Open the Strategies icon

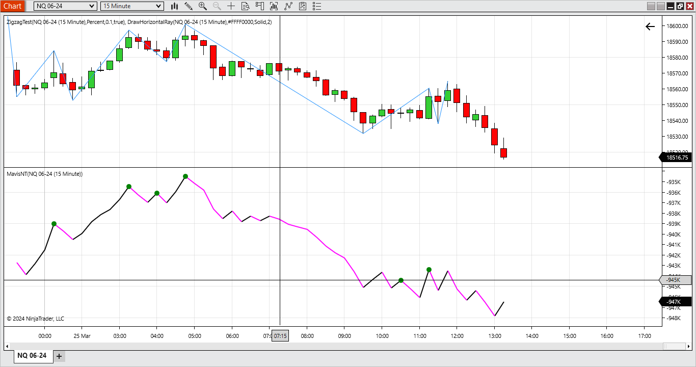(303, 6)
